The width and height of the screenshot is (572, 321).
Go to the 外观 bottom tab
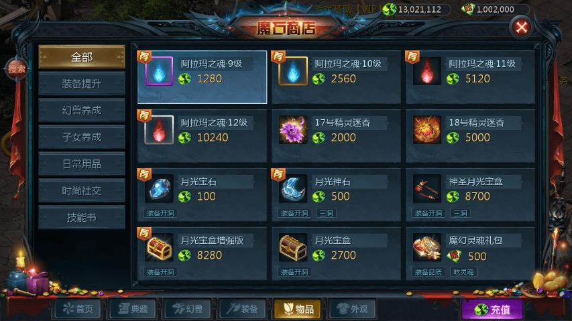(353, 309)
